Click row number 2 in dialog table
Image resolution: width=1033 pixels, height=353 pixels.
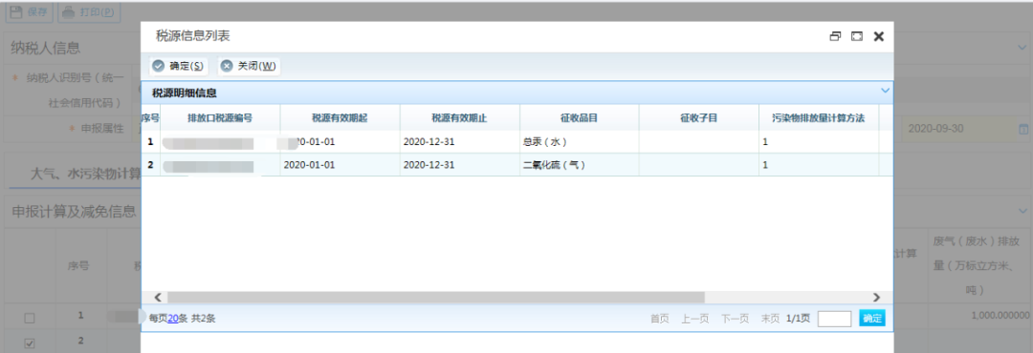[x=151, y=165]
